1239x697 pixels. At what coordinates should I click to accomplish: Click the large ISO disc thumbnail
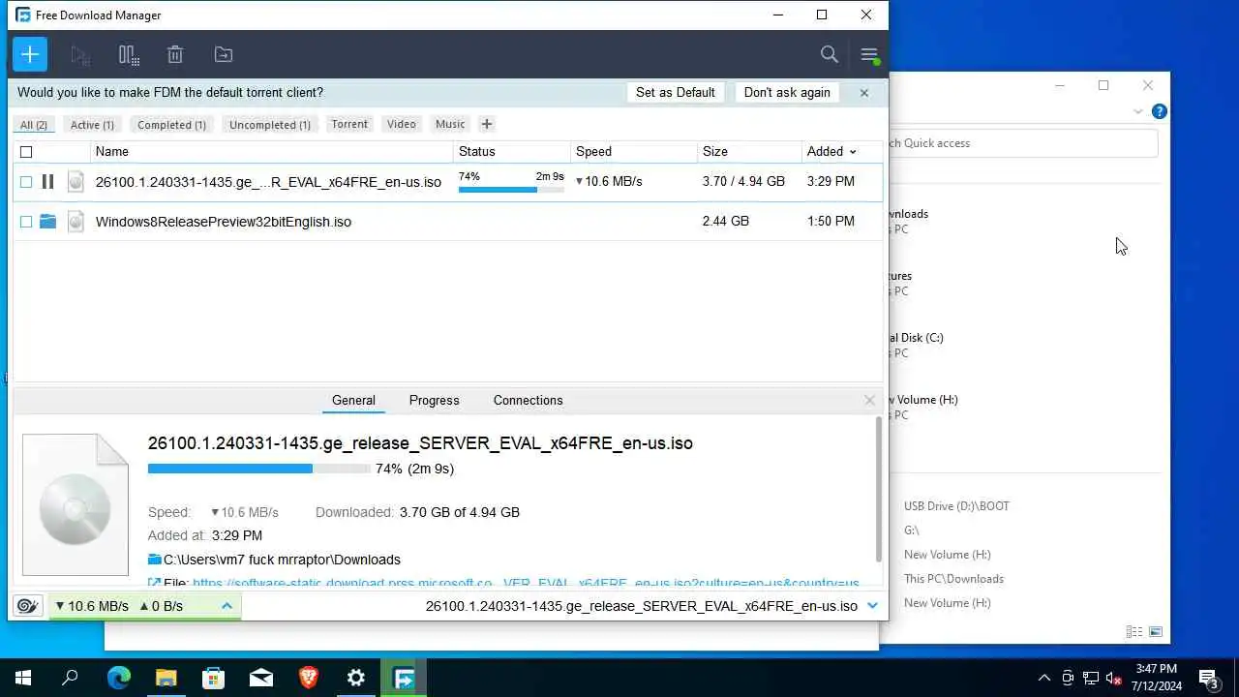pyautogui.click(x=76, y=504)
